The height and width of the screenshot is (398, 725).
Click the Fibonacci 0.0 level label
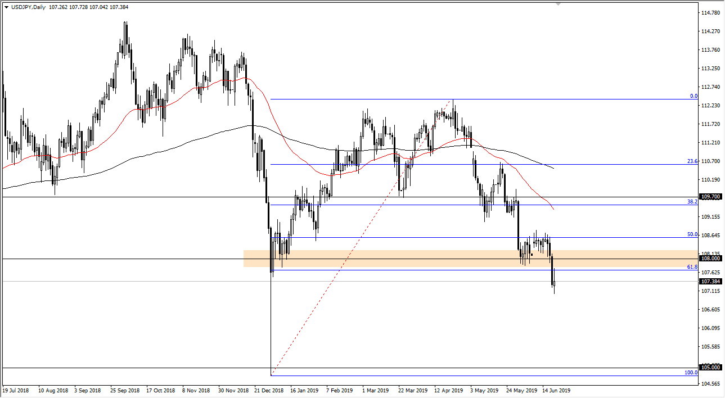click(x=694, y=96)
